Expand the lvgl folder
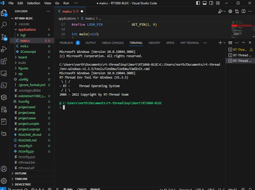Viewport: 255px width, 190px height. click(x=23, y=35)
